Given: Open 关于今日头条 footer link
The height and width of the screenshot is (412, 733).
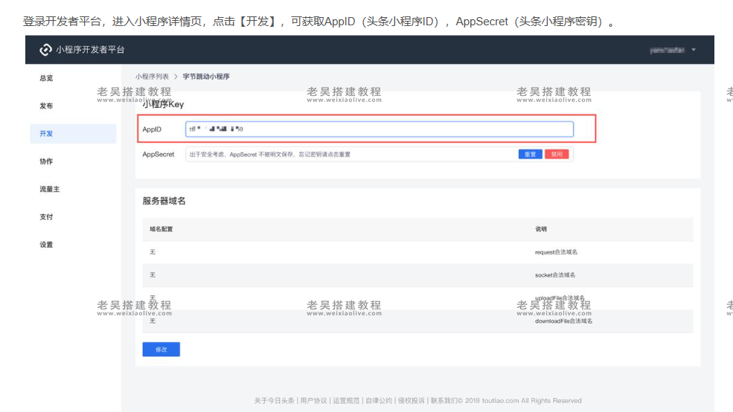Looking at the screenshot, I should coord(275,400).
